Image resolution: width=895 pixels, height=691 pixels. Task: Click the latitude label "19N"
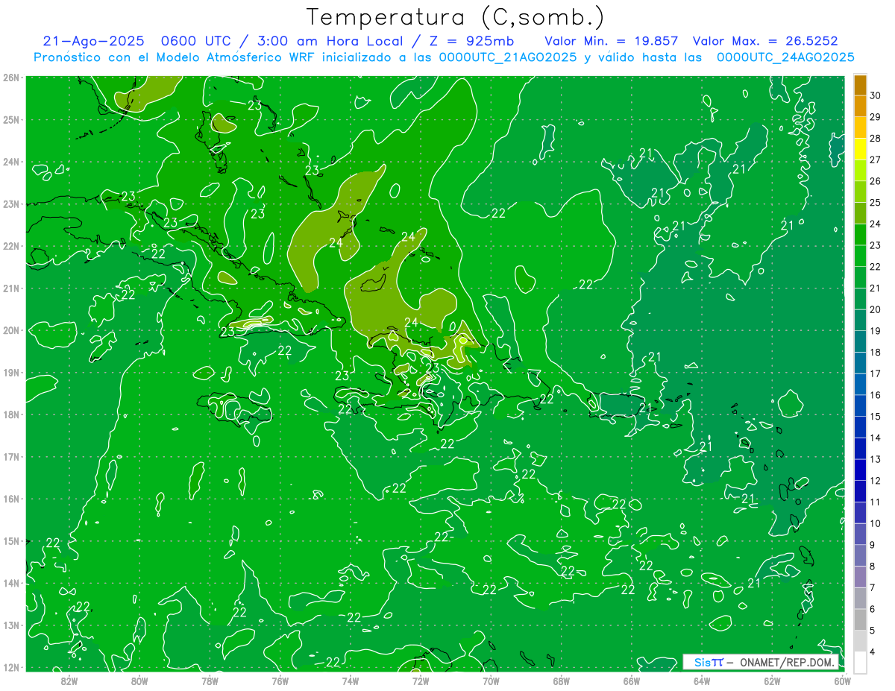11,372
